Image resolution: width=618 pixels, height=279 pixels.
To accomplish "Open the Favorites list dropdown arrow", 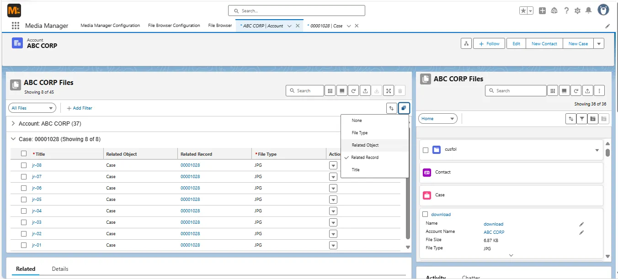I will pos(531,11).
